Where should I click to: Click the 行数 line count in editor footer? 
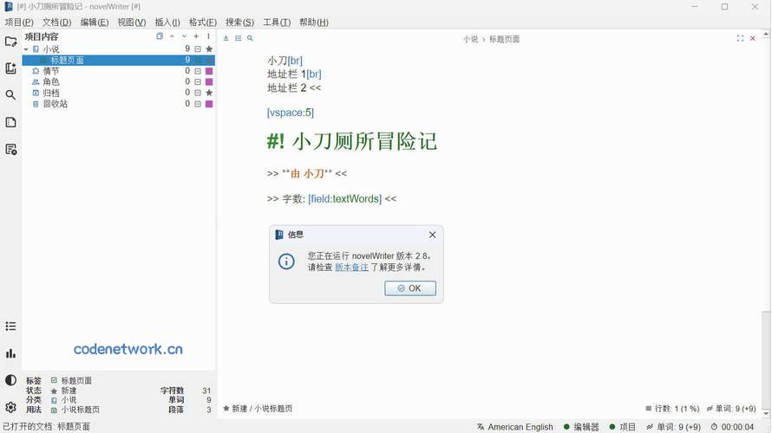pyautogui.click(x=672, y=409)
